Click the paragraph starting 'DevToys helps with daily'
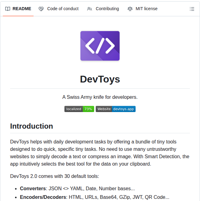 coord(100,153)
